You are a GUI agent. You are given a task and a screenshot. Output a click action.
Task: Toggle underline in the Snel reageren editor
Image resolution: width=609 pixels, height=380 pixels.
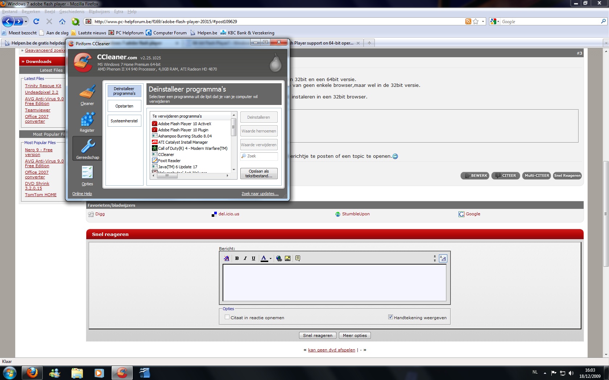pos(253,258)
